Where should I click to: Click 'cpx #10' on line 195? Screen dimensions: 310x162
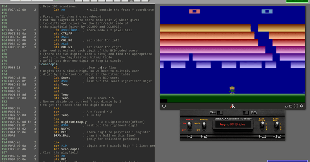point(60,146)
